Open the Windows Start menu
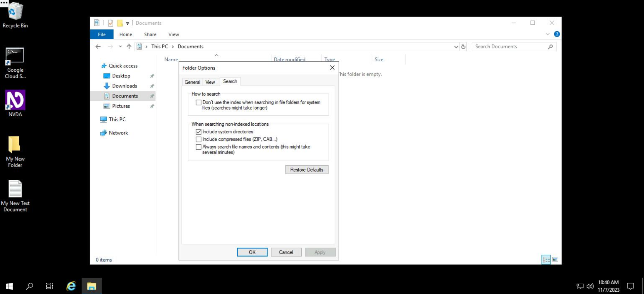This screenshot has height=294, width=644. tap(9, 286)
